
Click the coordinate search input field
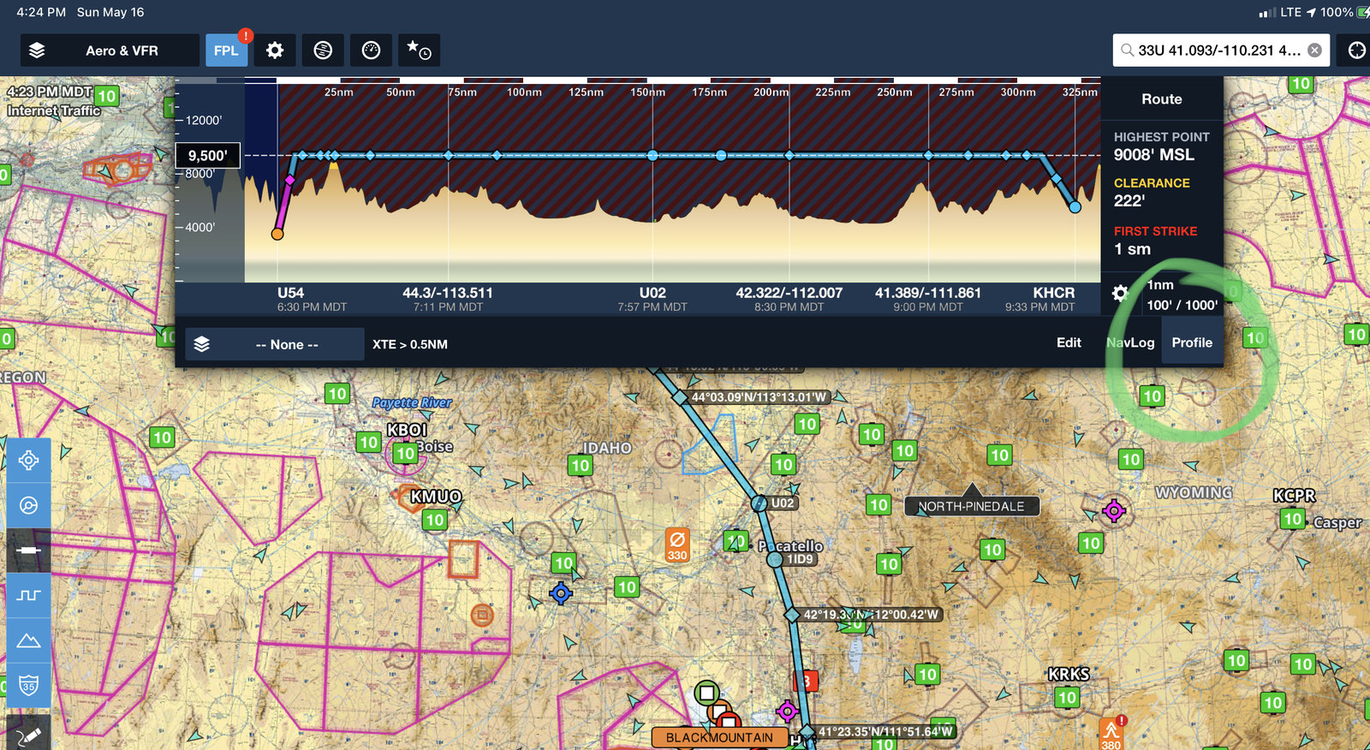1216,51
